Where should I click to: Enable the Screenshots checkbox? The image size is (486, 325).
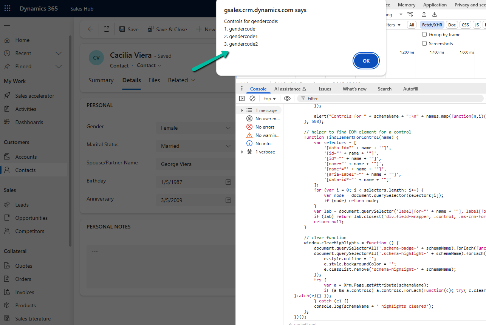coord(424,44)
